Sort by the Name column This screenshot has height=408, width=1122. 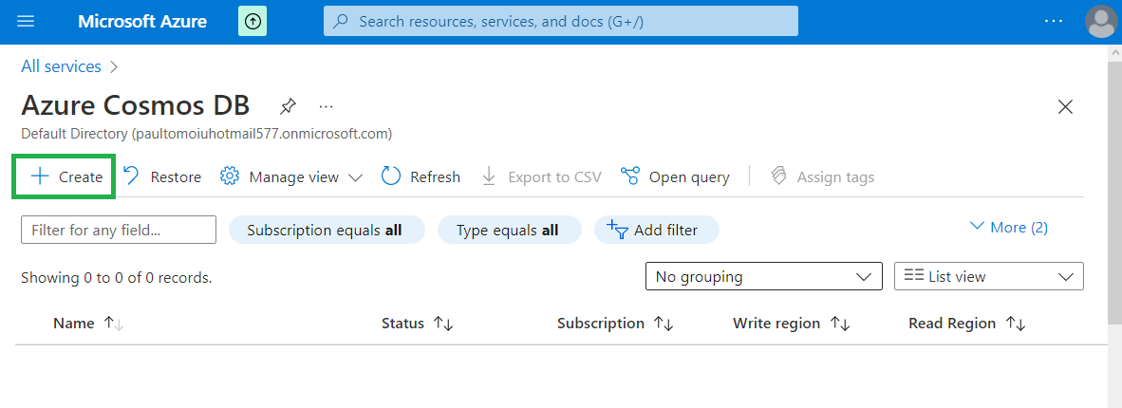pyautogui.click(x=88, y=324)
